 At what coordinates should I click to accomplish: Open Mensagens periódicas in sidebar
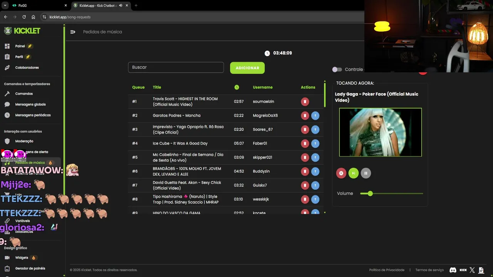pos(33,115)
